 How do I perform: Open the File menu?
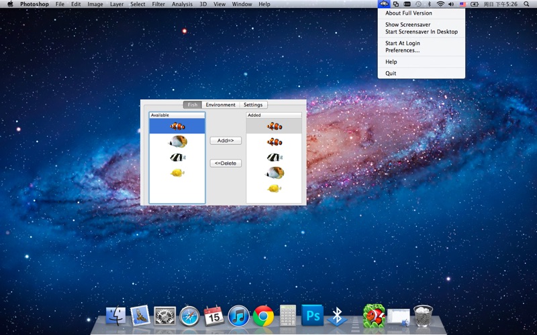60,4
